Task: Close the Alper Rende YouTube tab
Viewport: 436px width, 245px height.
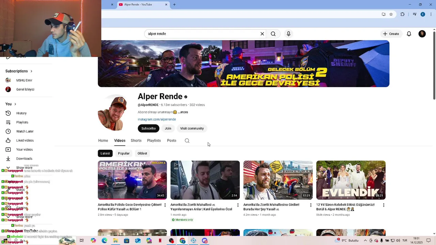Action: click(x=166, y=4)
